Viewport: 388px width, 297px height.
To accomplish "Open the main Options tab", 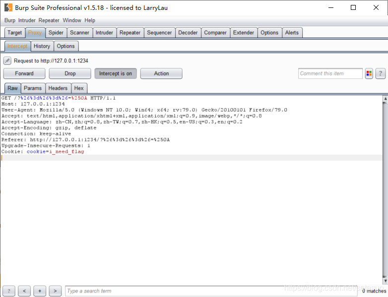I will (x=269, y=33).
